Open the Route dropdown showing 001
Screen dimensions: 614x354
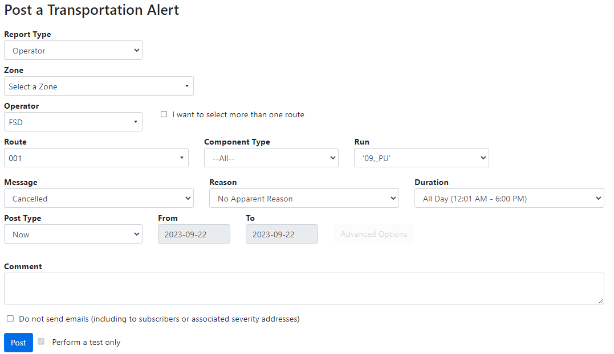(x=96, y=158)
